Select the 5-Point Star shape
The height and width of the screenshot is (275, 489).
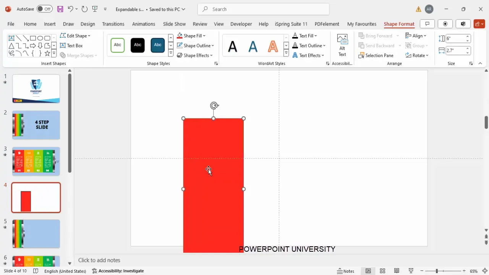(x=47, y=53)
